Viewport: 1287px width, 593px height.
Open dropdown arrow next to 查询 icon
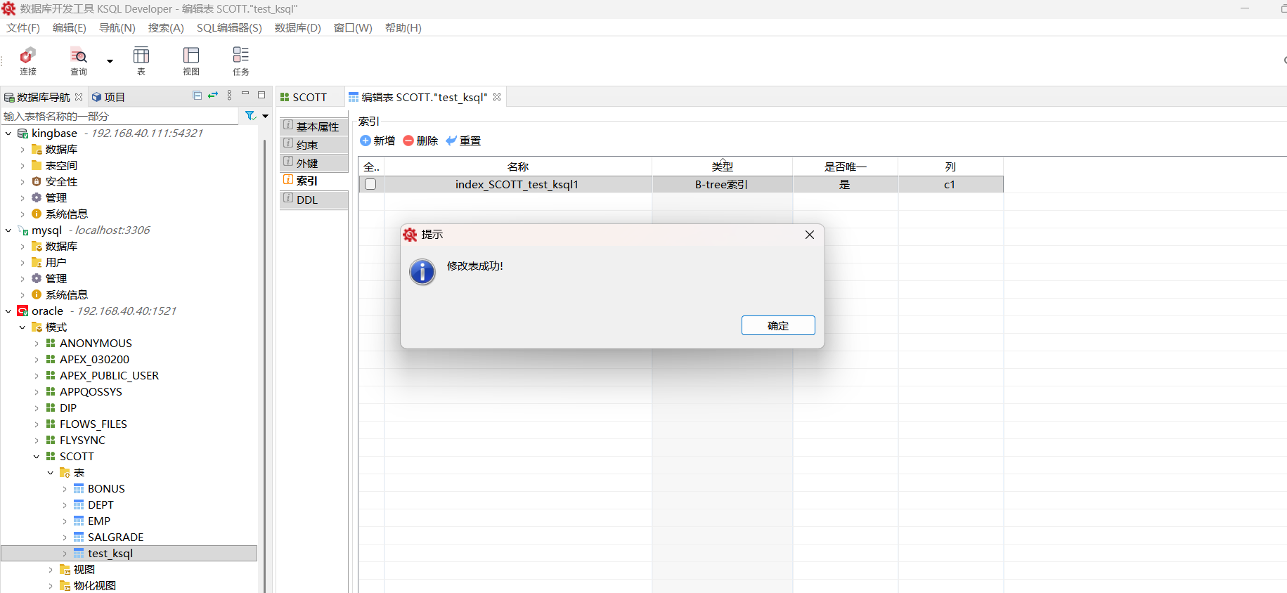[110, 61]
